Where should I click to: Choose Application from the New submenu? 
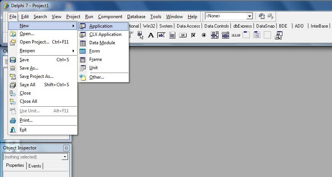tap(103, 26)
